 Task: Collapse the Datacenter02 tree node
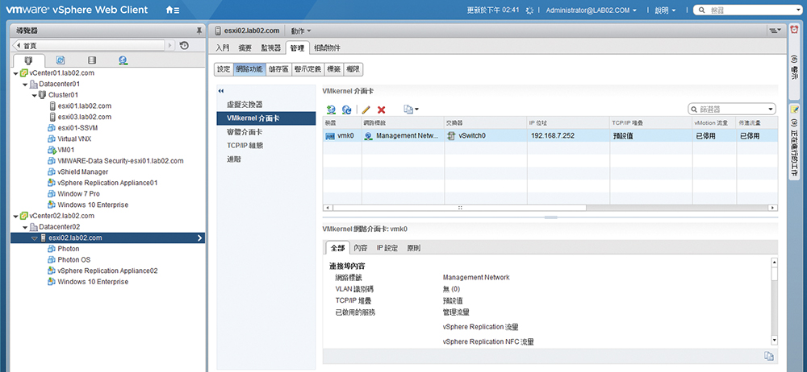tap(25, 226)
